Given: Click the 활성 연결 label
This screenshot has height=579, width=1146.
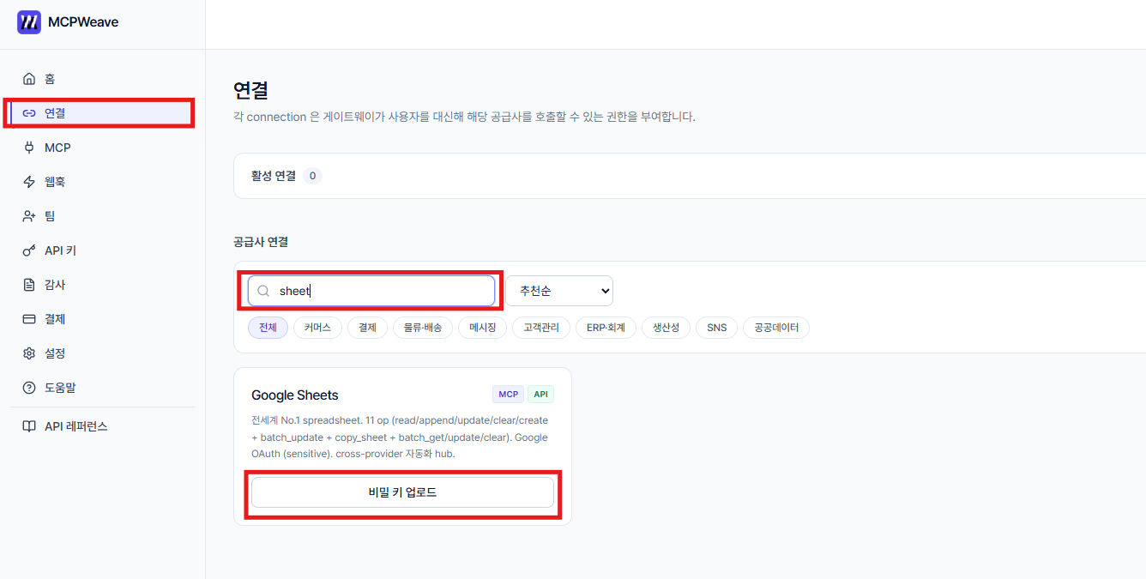Looking at the screenshot, I should (x=274, y=176).
